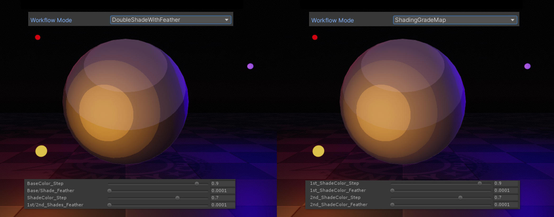554x217 pixels.
Task: Click the BaseColor_Step slider handle
Action: point(197,184)
